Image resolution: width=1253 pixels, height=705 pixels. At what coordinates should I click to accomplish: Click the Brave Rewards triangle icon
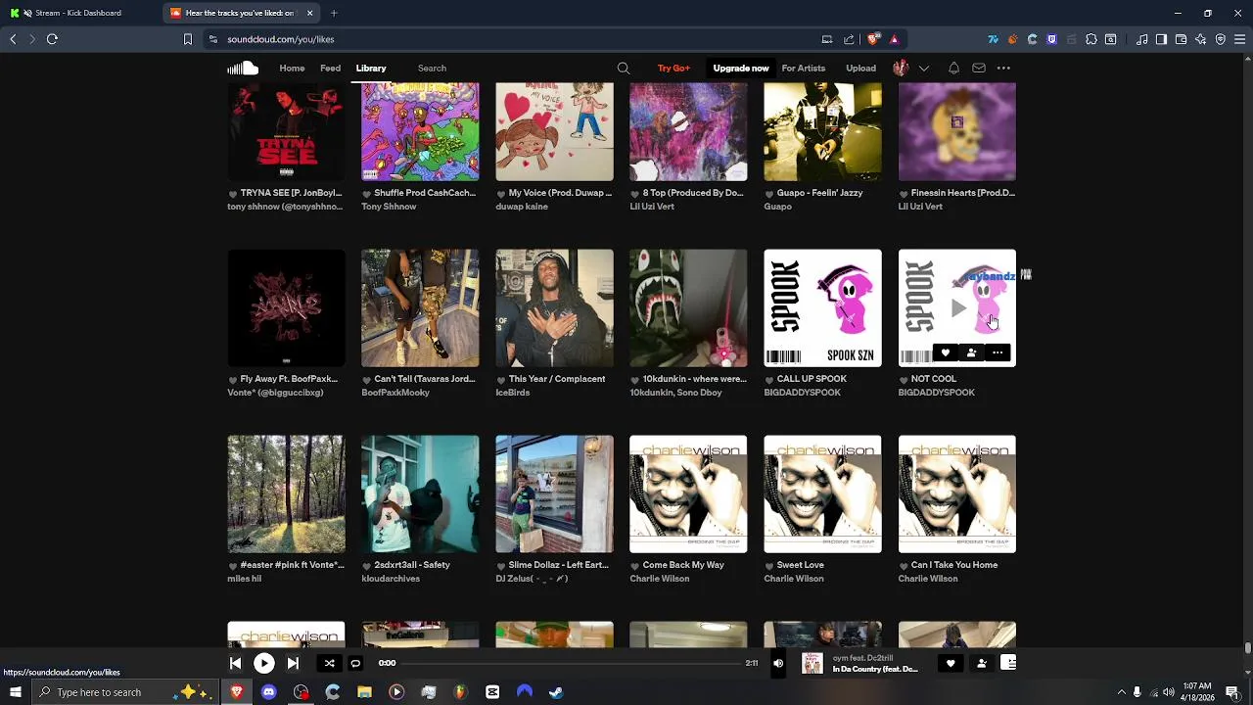click(894, 39)
